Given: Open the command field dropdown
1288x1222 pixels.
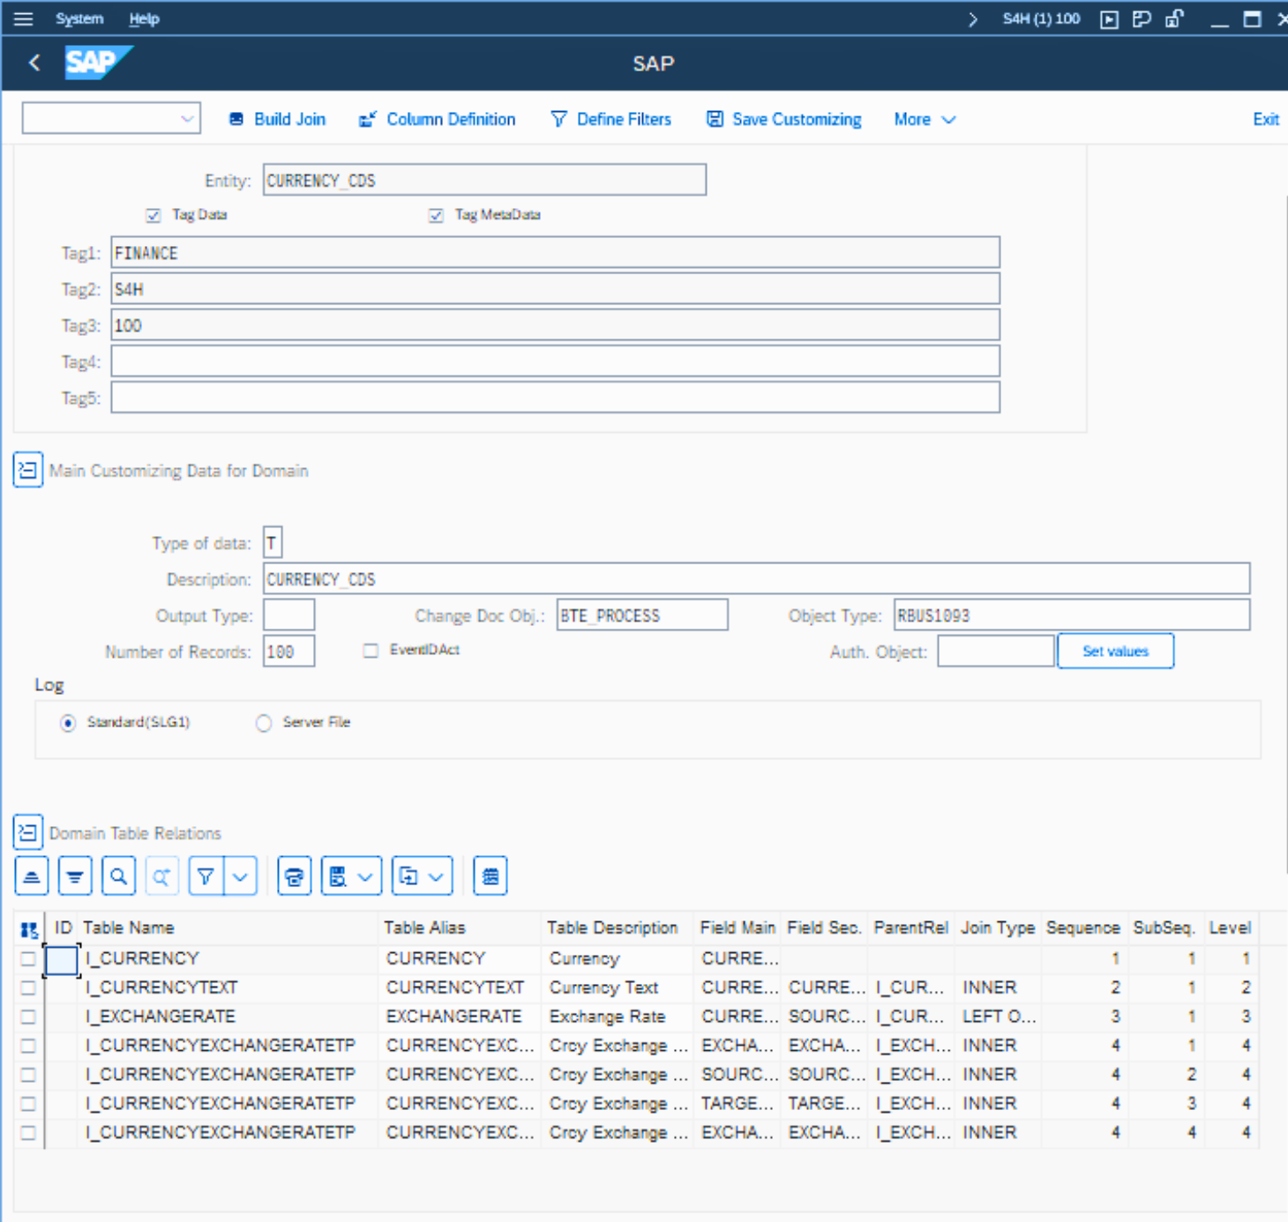Looking at the screenshot, I should (187, 119).
